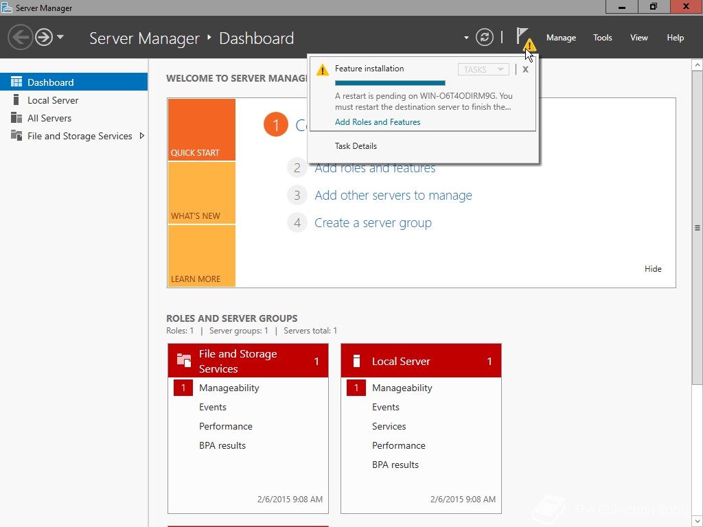
Task: Open Add Roles and Features notification link
Action: point(378,122)
